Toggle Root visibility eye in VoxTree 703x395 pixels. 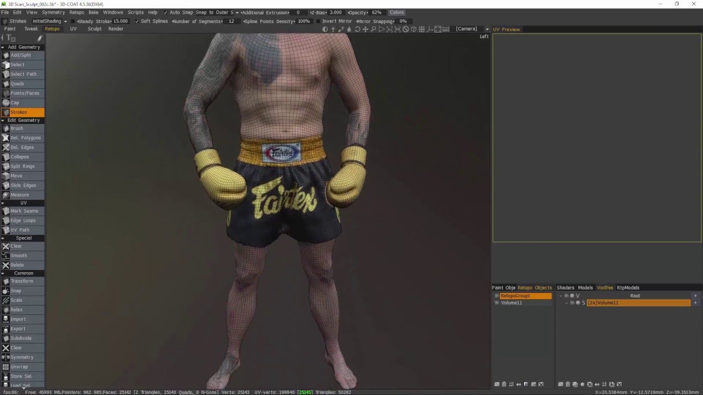[566, 296]
